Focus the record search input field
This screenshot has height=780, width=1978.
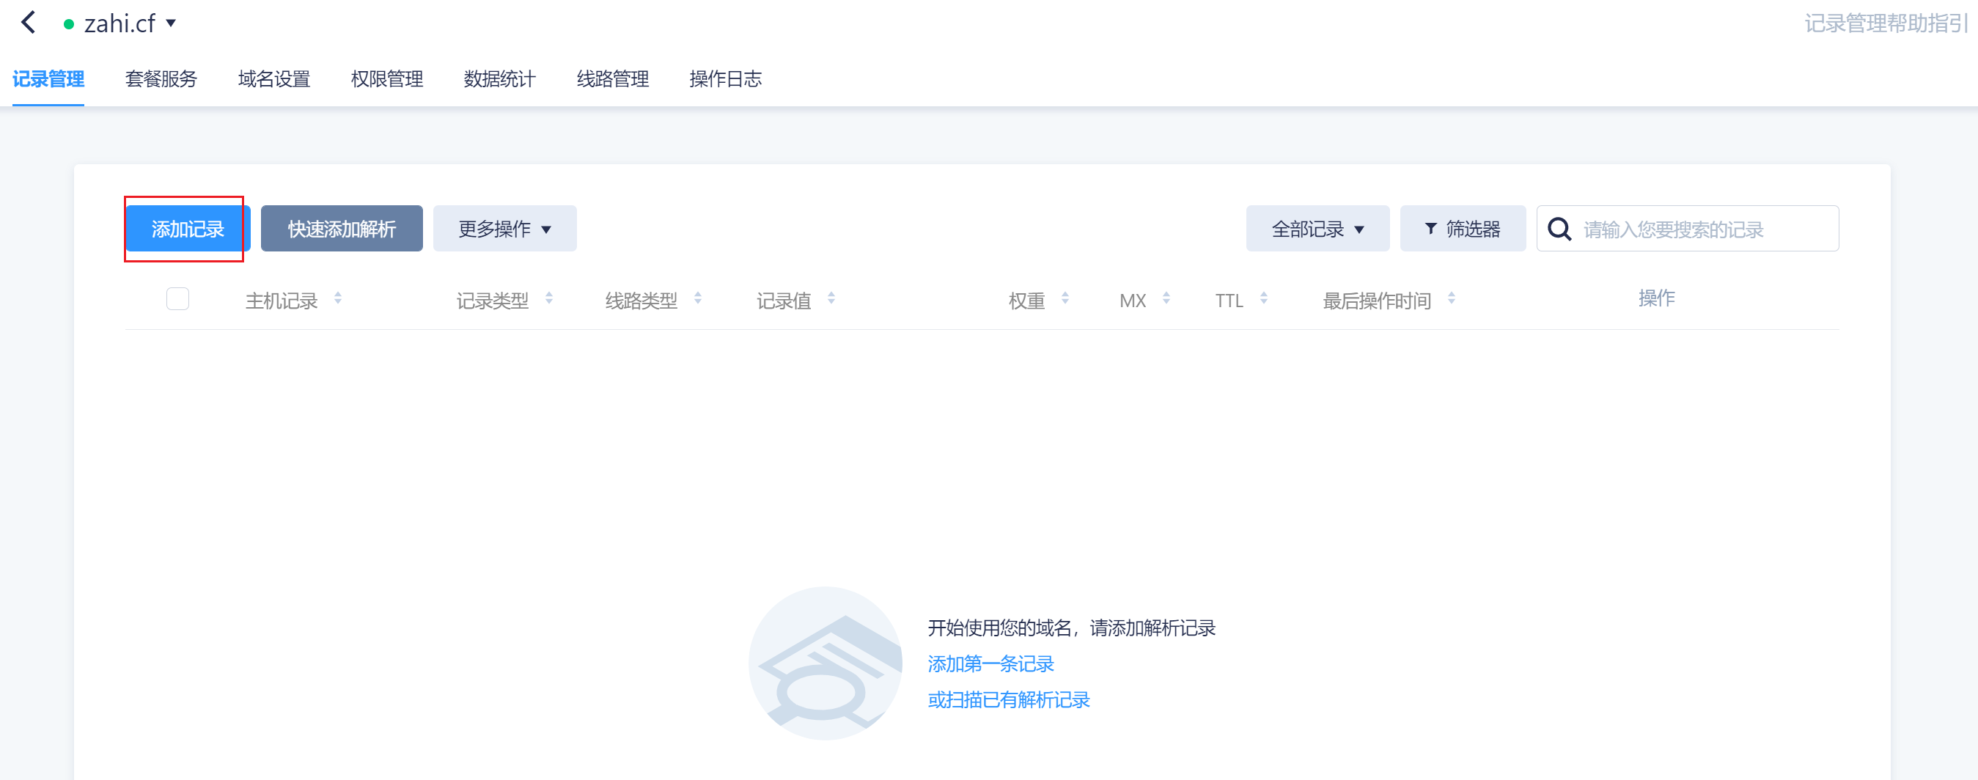click(x=1705, y=229)
